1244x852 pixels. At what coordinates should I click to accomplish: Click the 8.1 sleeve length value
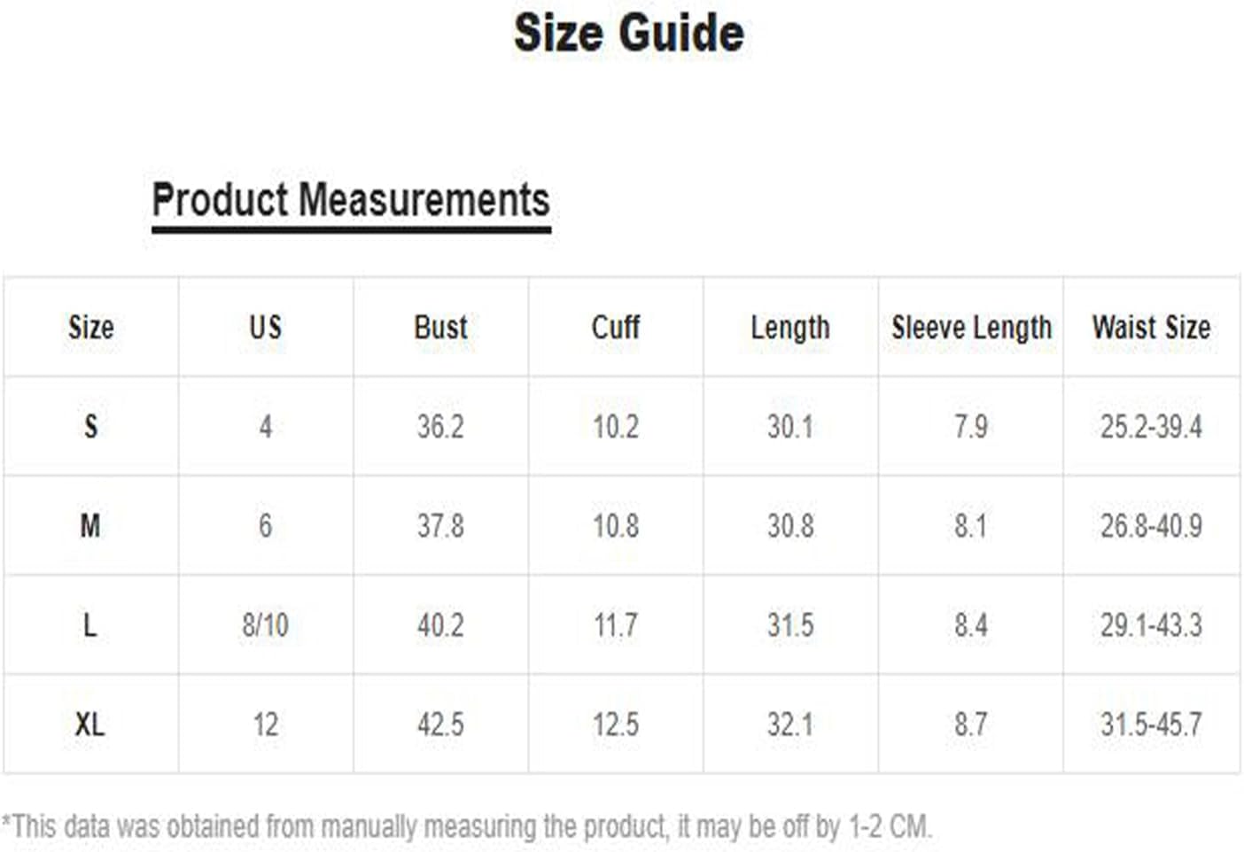click(x=971, y=526)
